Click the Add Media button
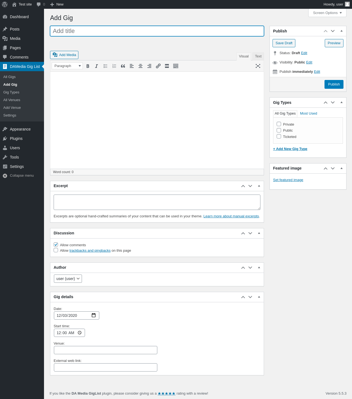This screenshot has width=352, height=399. click(64, 55)
